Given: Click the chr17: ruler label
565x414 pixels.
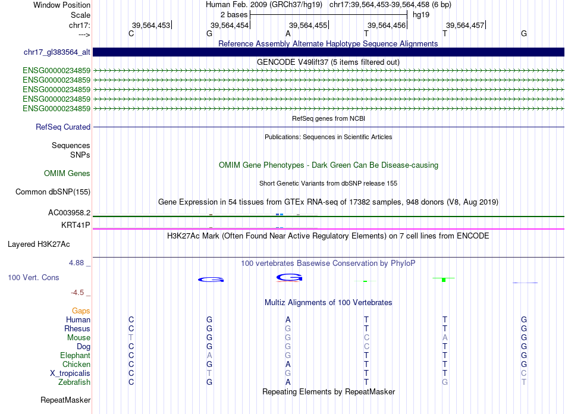Looking at the screenshot, I should coord(80,25).
